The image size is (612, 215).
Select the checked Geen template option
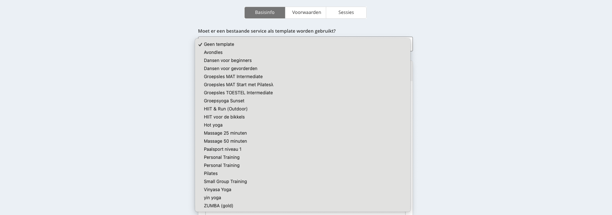click(303, 44)
